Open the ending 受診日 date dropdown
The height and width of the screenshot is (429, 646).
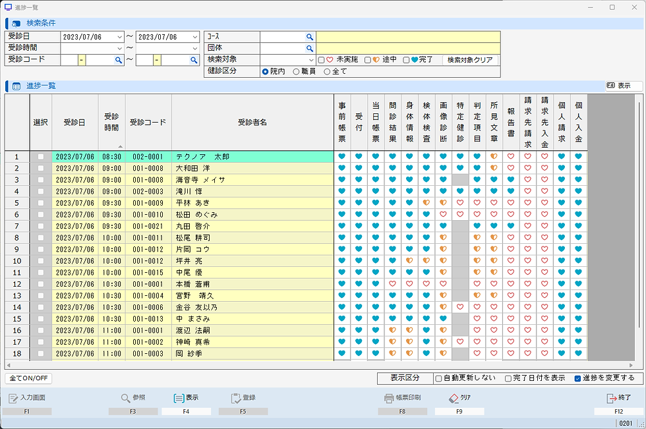(x=195, y=37)
